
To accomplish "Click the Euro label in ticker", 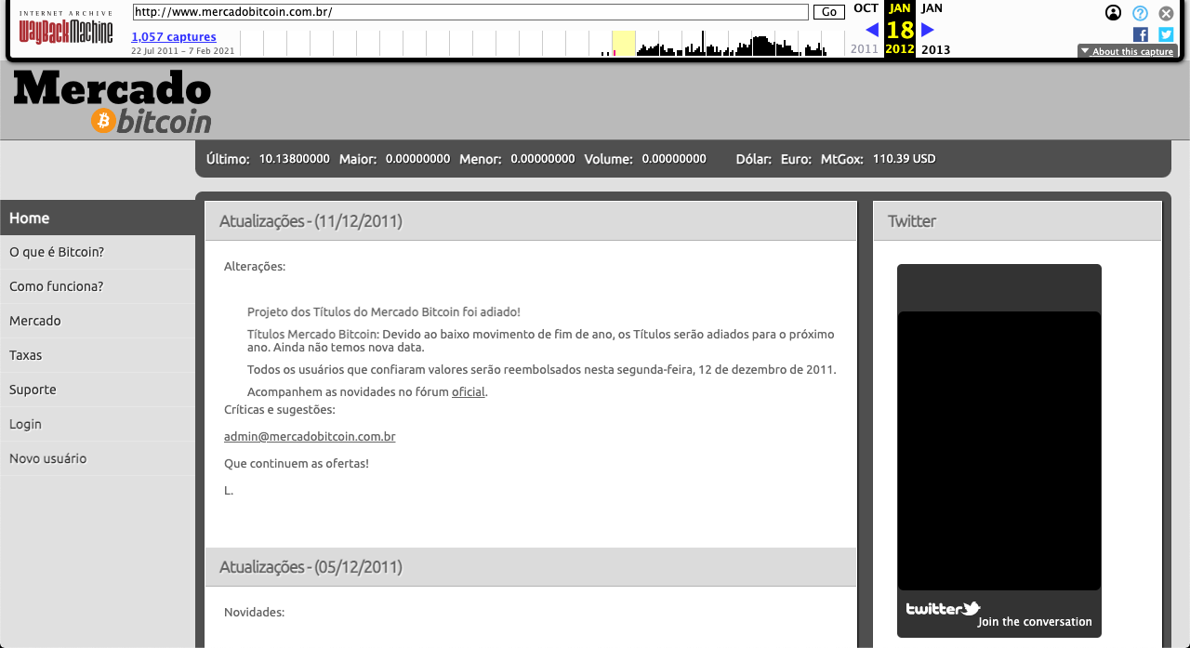I will point(796,159).
